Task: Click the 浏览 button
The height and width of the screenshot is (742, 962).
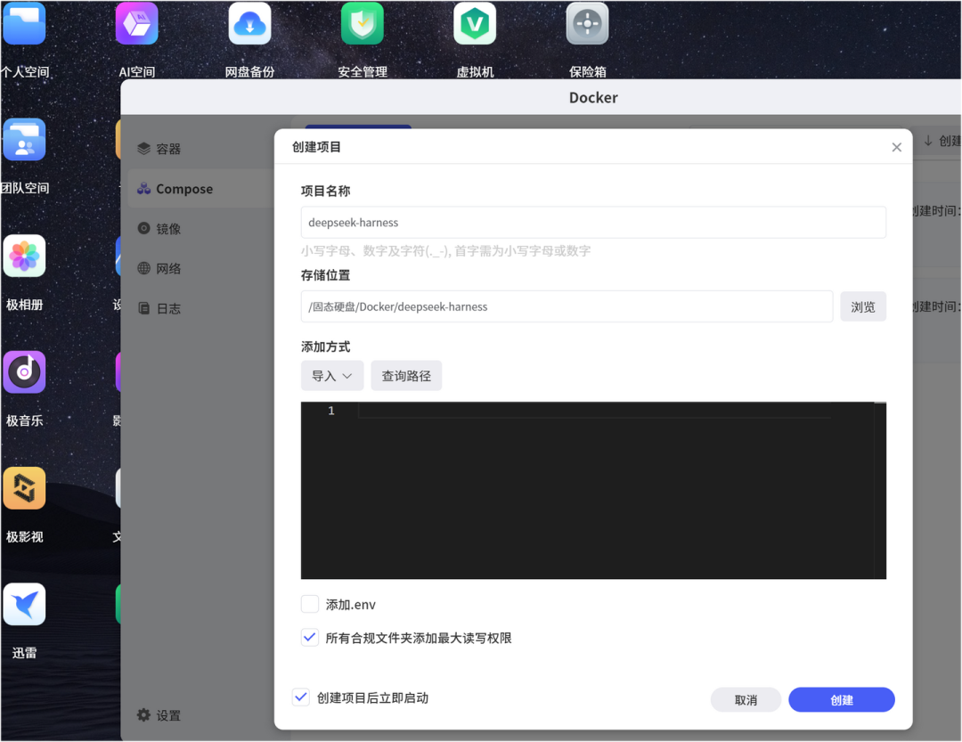Action: [x=862, y=306]
